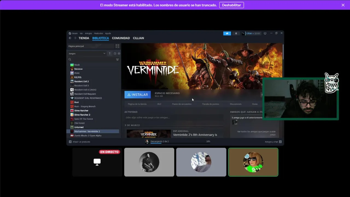Open the Productos menu
Viewport: 350px width, 197px height.
tap(98, 33)
